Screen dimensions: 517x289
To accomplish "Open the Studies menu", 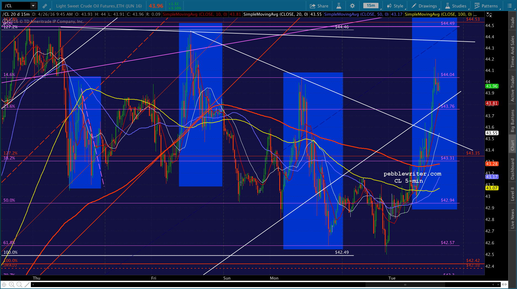I will (456, 6).
